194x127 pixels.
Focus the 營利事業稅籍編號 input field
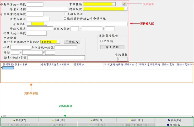click(x=35, y=14)
